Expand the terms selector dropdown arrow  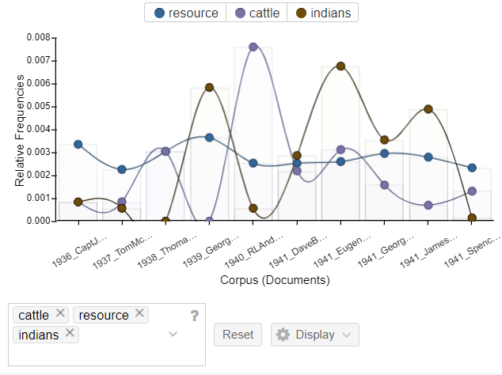[173, 334]
